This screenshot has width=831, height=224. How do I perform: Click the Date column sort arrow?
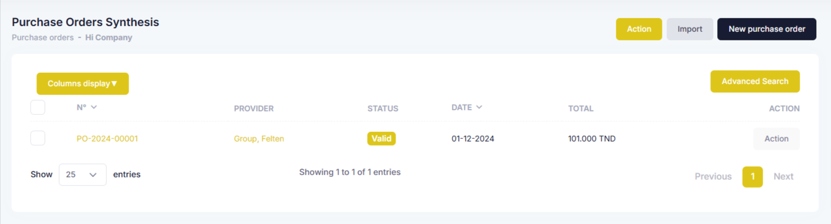click(x=479, y=107)
